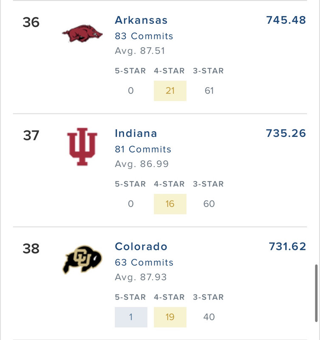Screen dimensions: 320x340
Task: Open the Colorado team page link
Action: (141, 246)
